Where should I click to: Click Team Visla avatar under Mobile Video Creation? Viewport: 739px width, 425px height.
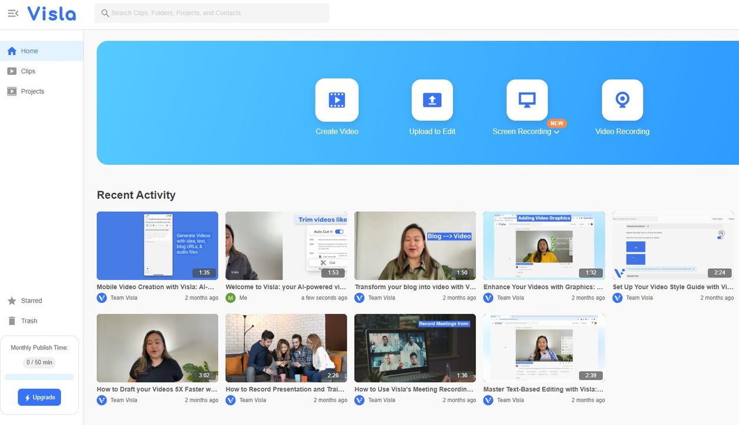click(x=102, y=298)
